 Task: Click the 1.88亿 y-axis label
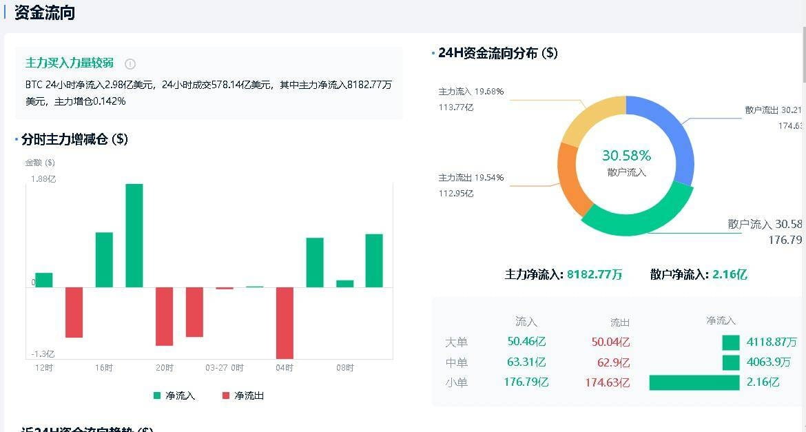(x=43, y=179)
